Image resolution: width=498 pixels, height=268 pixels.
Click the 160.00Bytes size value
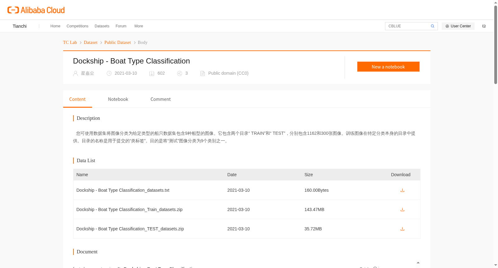coord(317,190)
